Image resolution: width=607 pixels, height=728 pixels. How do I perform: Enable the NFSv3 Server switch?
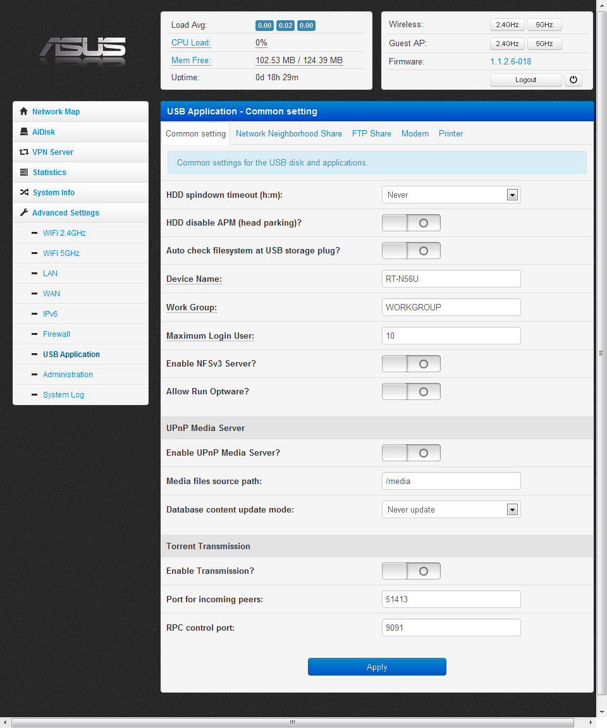pyautogui.click(x=411, y=364)
